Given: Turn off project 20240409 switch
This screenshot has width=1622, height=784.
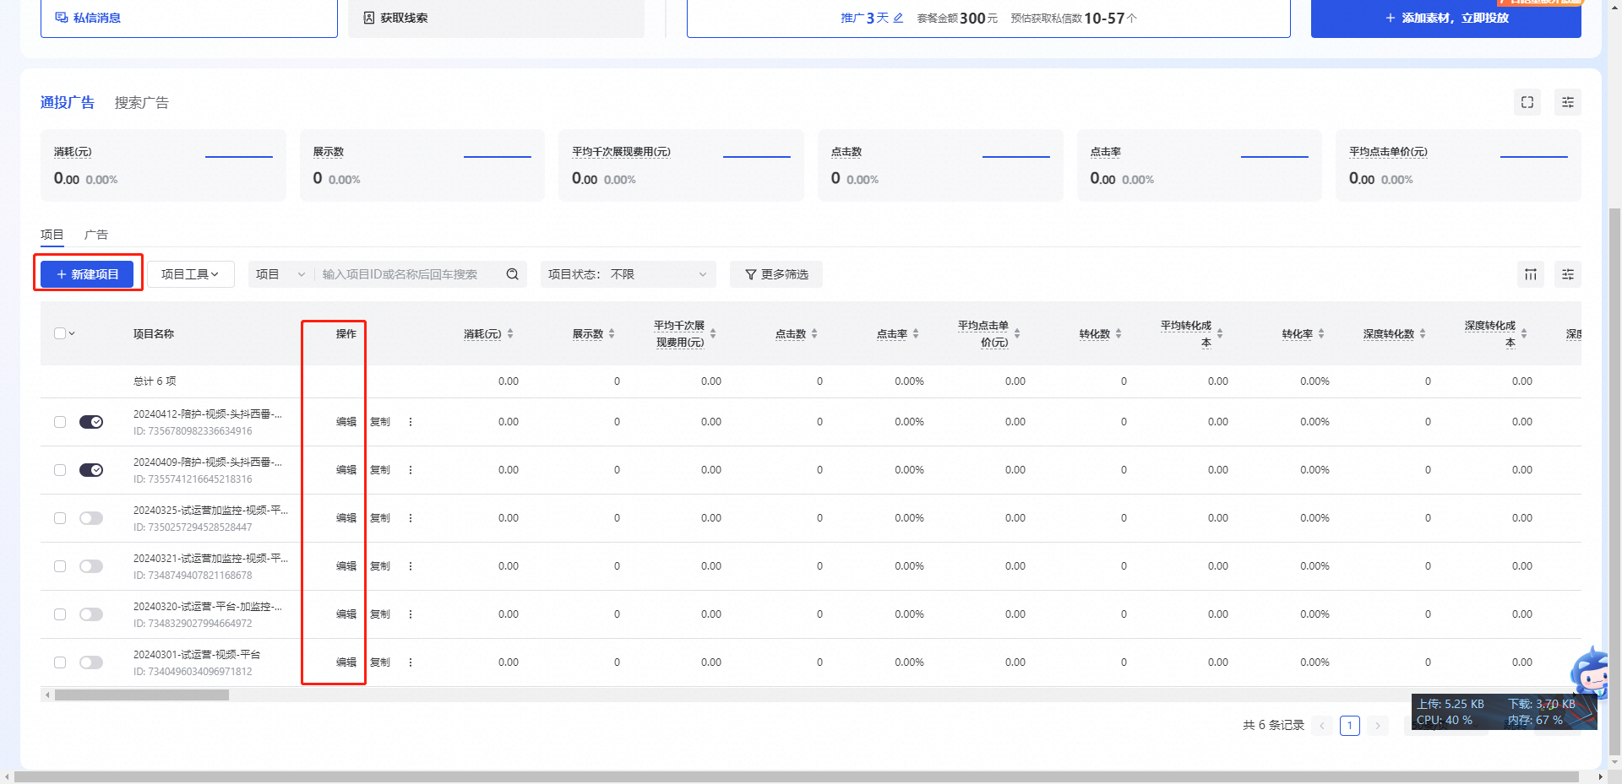Looking at the screenshot, I should (x=91, y=470).
